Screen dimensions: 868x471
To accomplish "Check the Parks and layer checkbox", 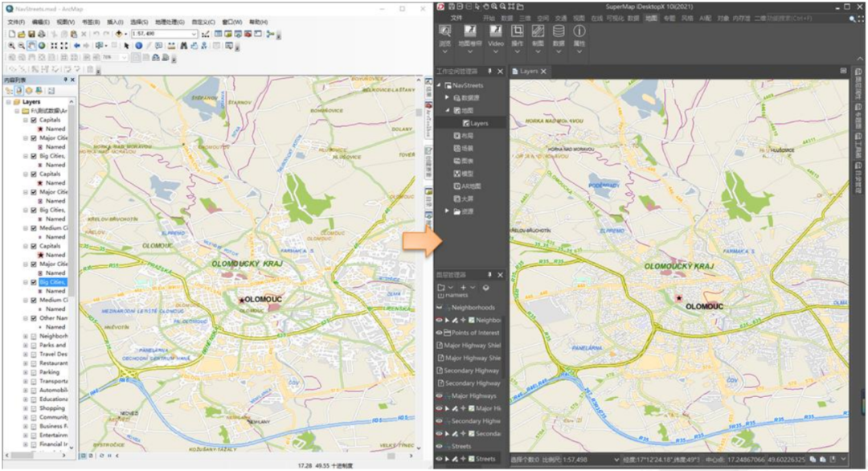I will tap(34, 345).
